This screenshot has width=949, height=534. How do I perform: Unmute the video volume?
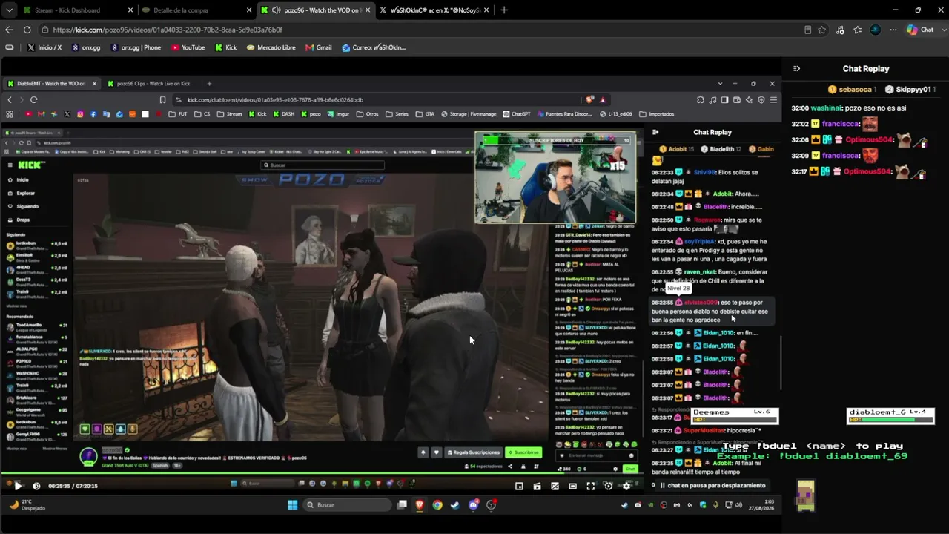[x=36, y=486]
